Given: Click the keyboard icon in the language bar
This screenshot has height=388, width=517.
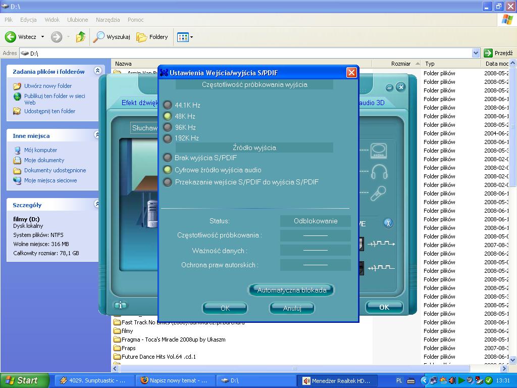Looking at the screenshot, I should pyautogui.click(x=411, y=381).
